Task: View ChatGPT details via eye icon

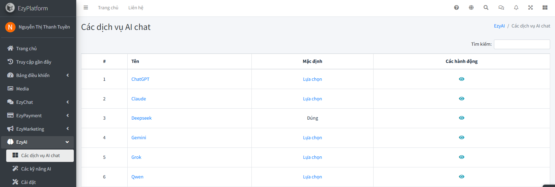Action: [462, 79]
